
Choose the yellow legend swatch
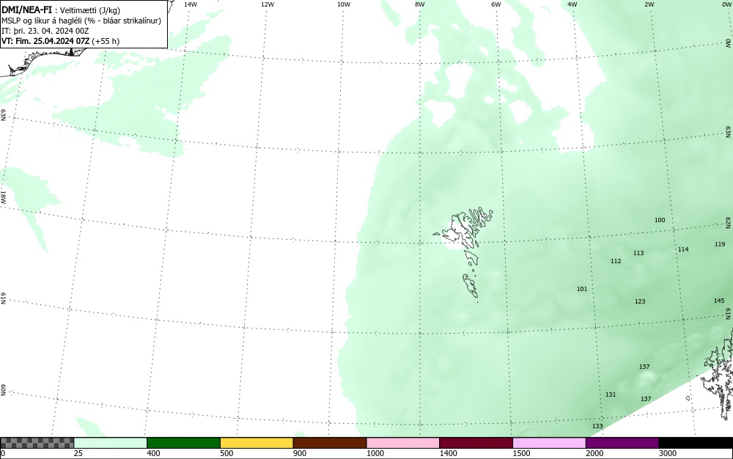(257, 443)
